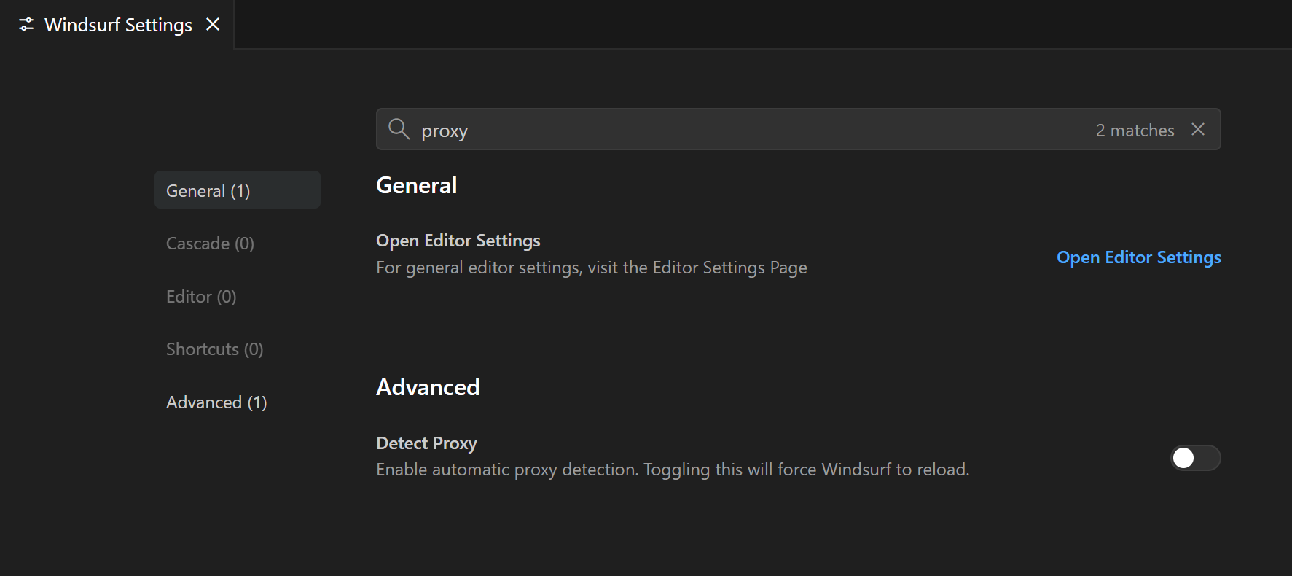
Task: Click the "Open Editor Settings" setting heading
Action: click(458, 241)
